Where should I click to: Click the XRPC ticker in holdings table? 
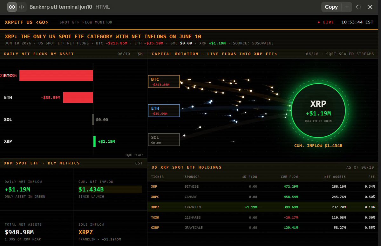155,197
